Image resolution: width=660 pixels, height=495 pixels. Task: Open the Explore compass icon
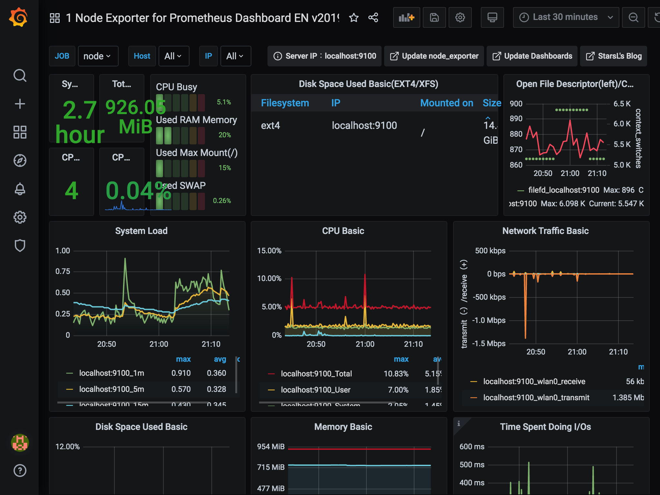click(20, 160)
